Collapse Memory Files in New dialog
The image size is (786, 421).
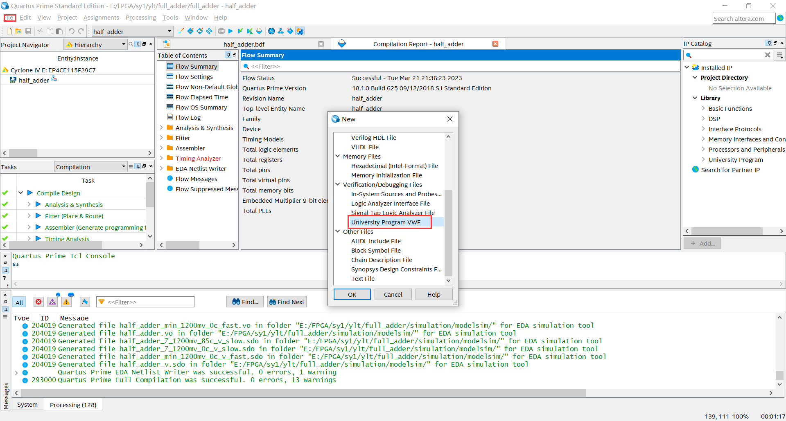point(338,156)
